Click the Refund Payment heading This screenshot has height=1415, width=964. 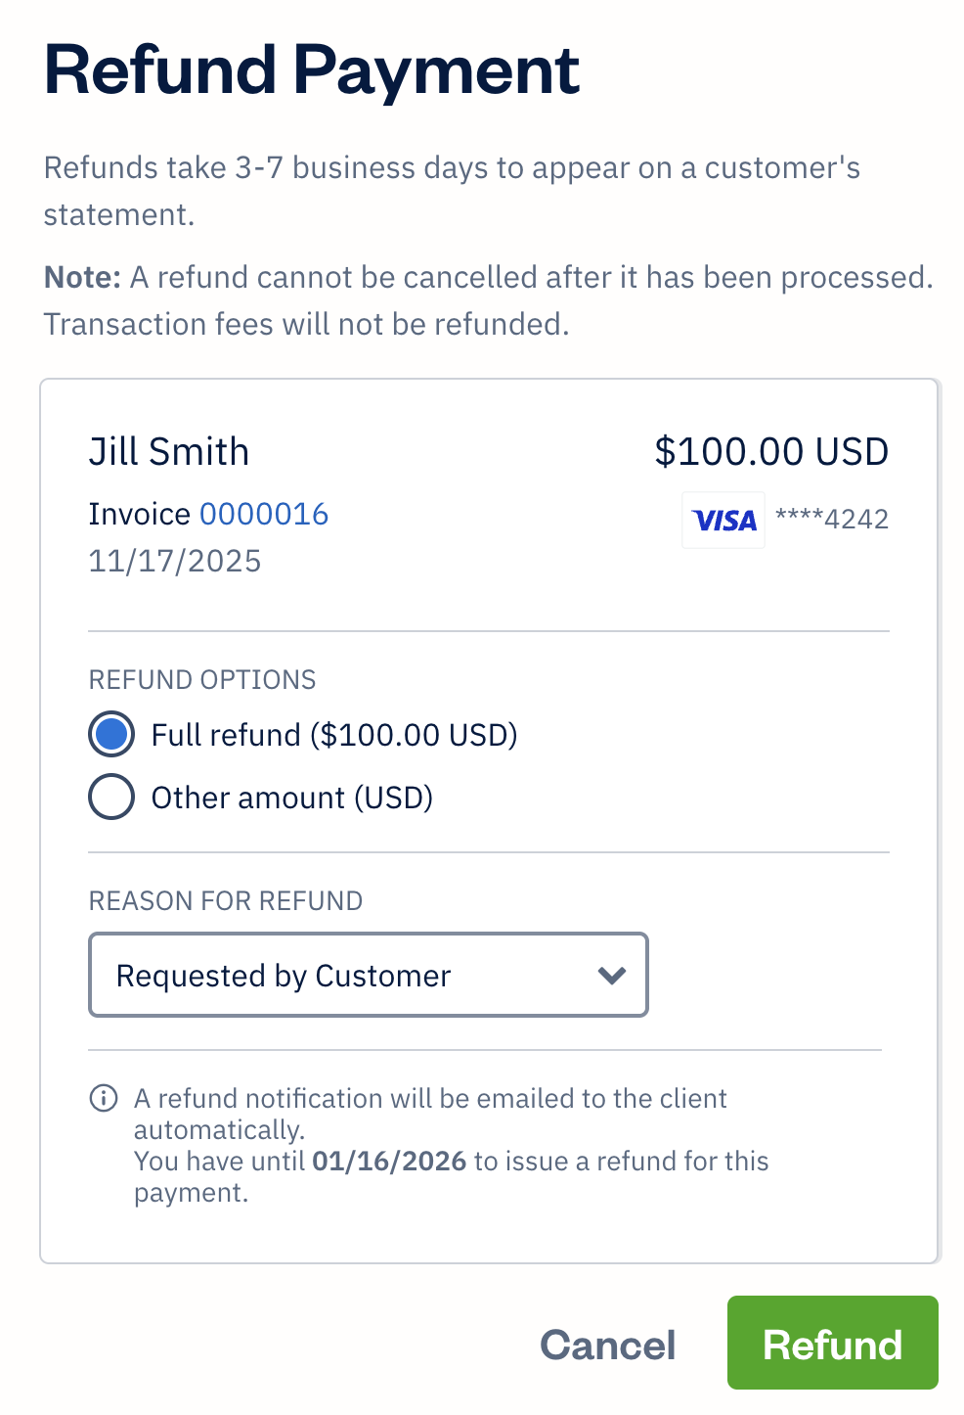[311, 68]
